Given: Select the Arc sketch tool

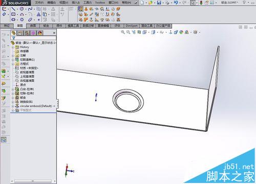Looking at the screenshot, I should 22,14.
